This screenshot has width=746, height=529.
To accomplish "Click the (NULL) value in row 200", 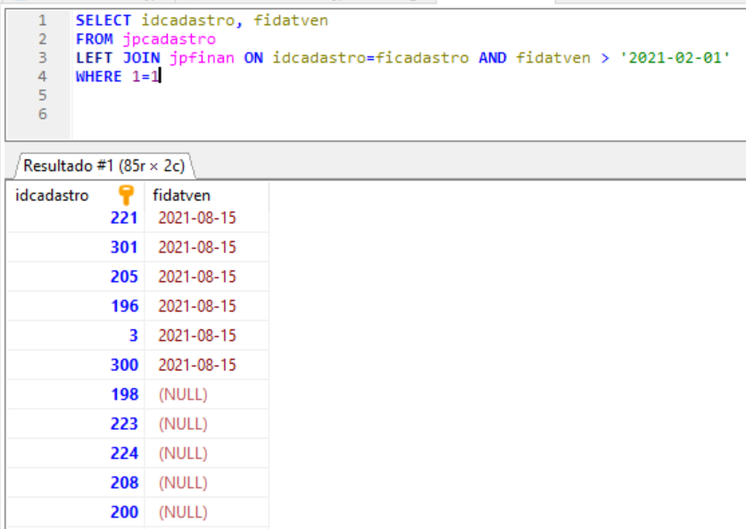I will [x=183, y=513].
